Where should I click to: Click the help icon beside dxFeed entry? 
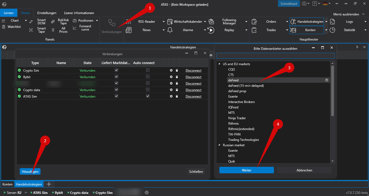327,80
